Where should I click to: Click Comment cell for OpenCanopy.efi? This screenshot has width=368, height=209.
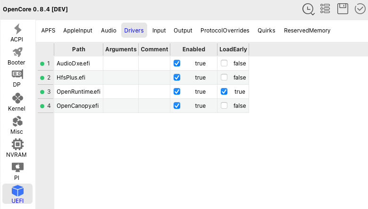point(154,105)
